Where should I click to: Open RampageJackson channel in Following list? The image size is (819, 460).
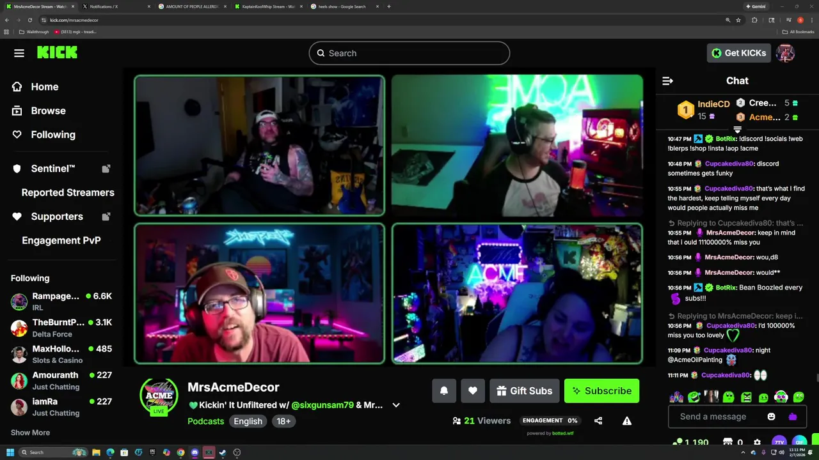tap(61, 302)
